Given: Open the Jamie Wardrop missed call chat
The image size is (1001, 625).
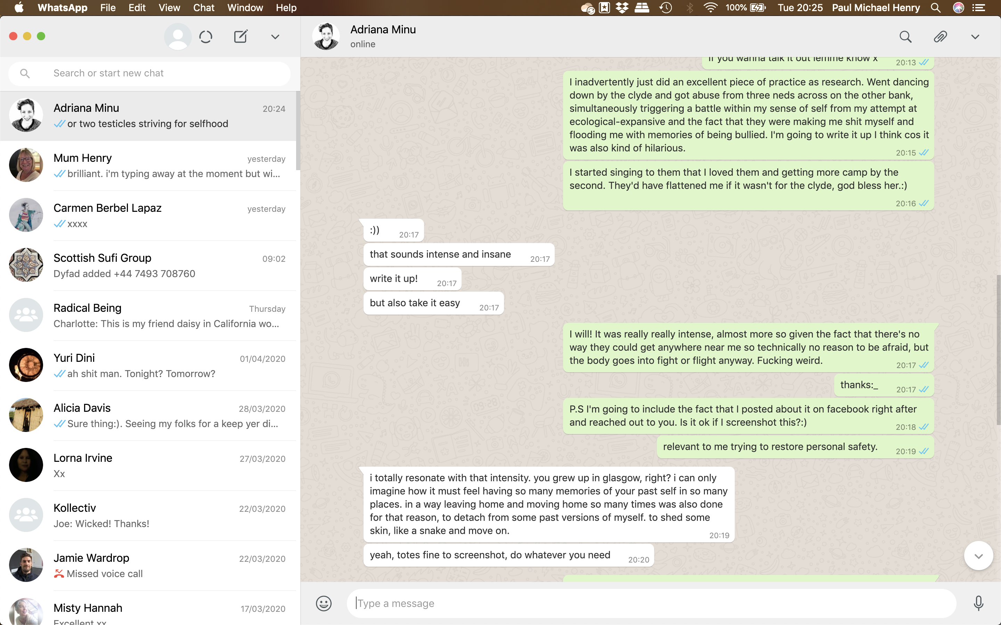Looking at the screenshot, I should 149,566.
